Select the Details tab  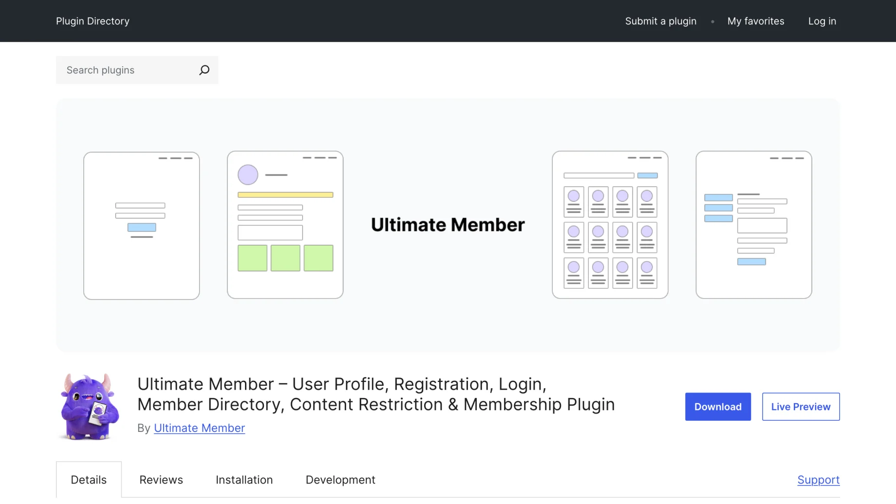[x=89, y=480]
